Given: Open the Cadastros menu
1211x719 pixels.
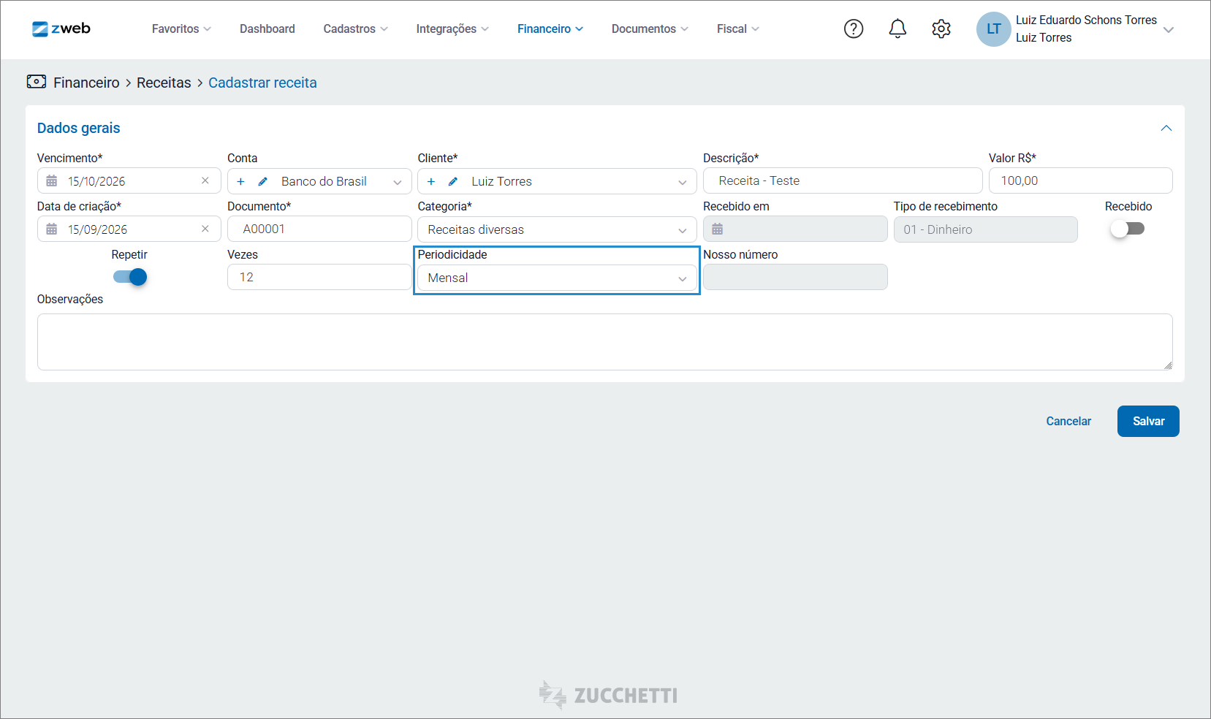Looking at the screenshot, I should point(355,28).
